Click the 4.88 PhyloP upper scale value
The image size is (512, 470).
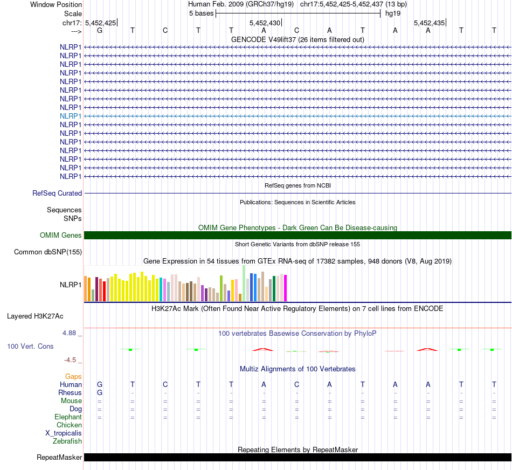click(69, 333)
